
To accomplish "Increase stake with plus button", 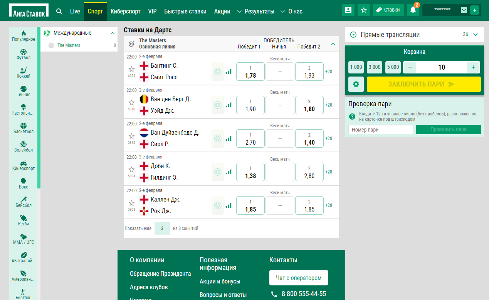I will pyautogui.click(x=473, y=67).
